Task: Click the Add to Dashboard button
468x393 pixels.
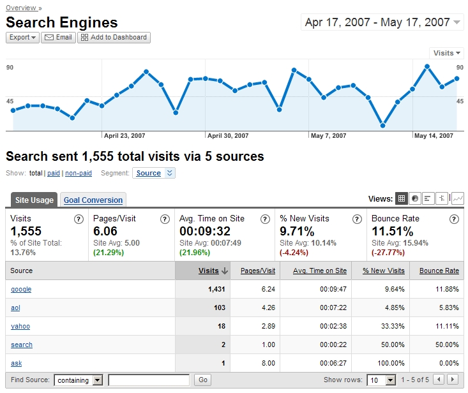Action: click(114, 38)
